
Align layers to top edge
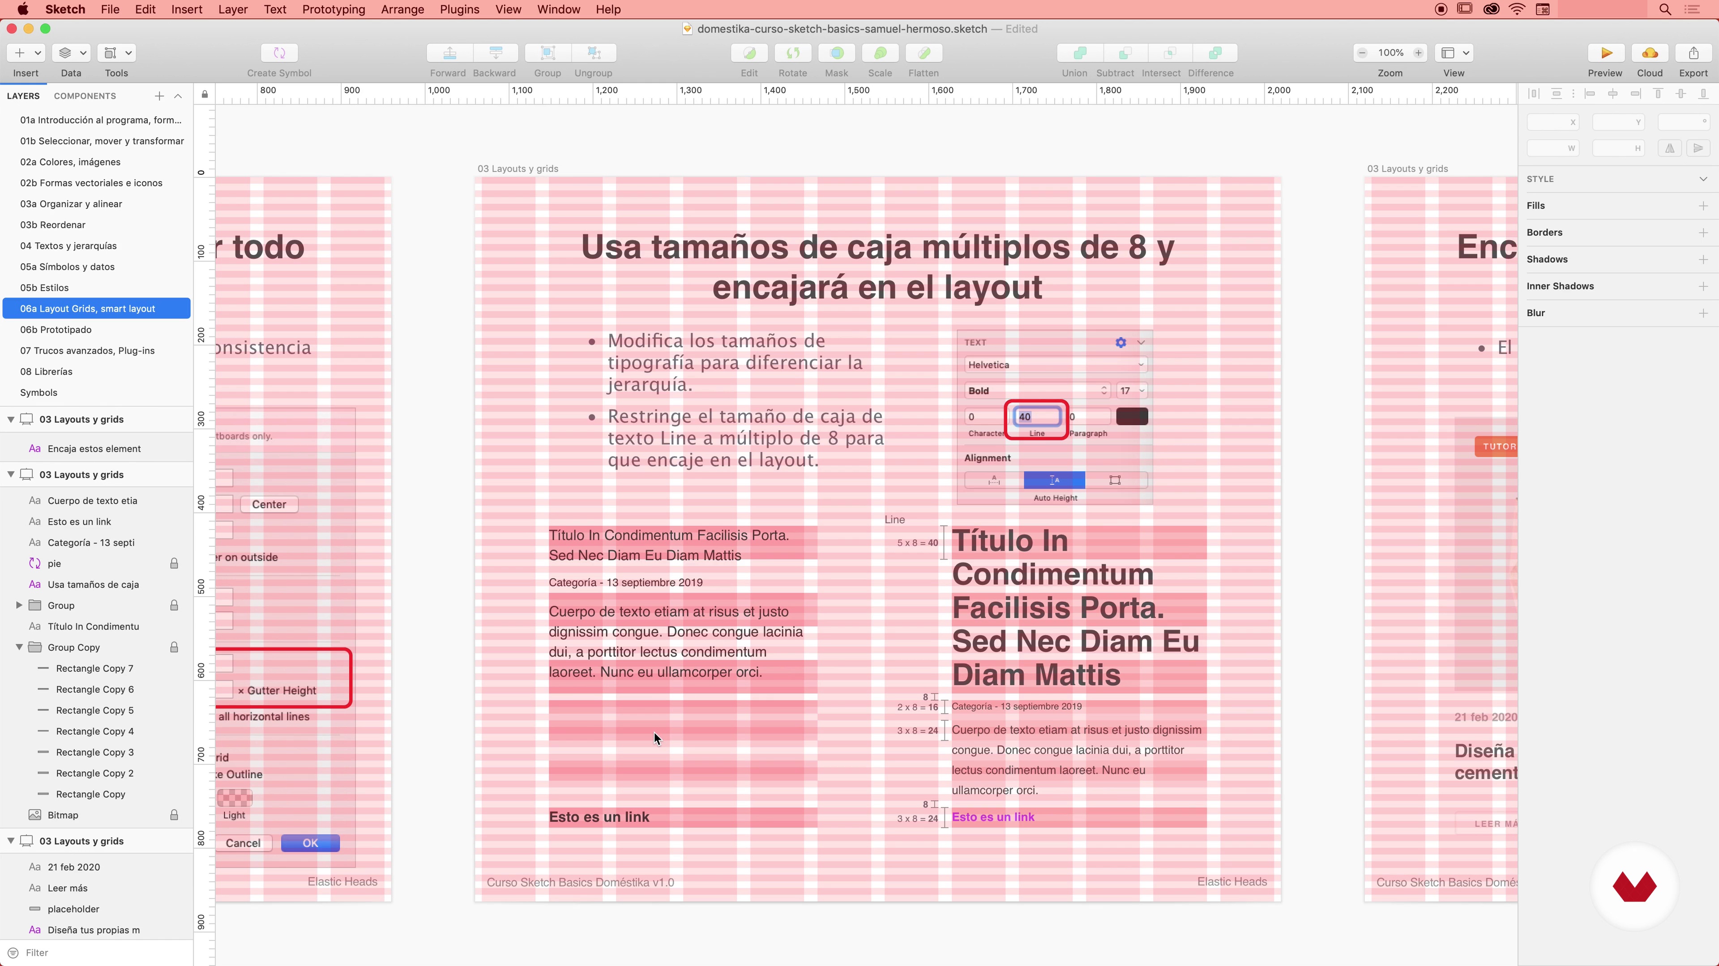[x=1658, y=93]
